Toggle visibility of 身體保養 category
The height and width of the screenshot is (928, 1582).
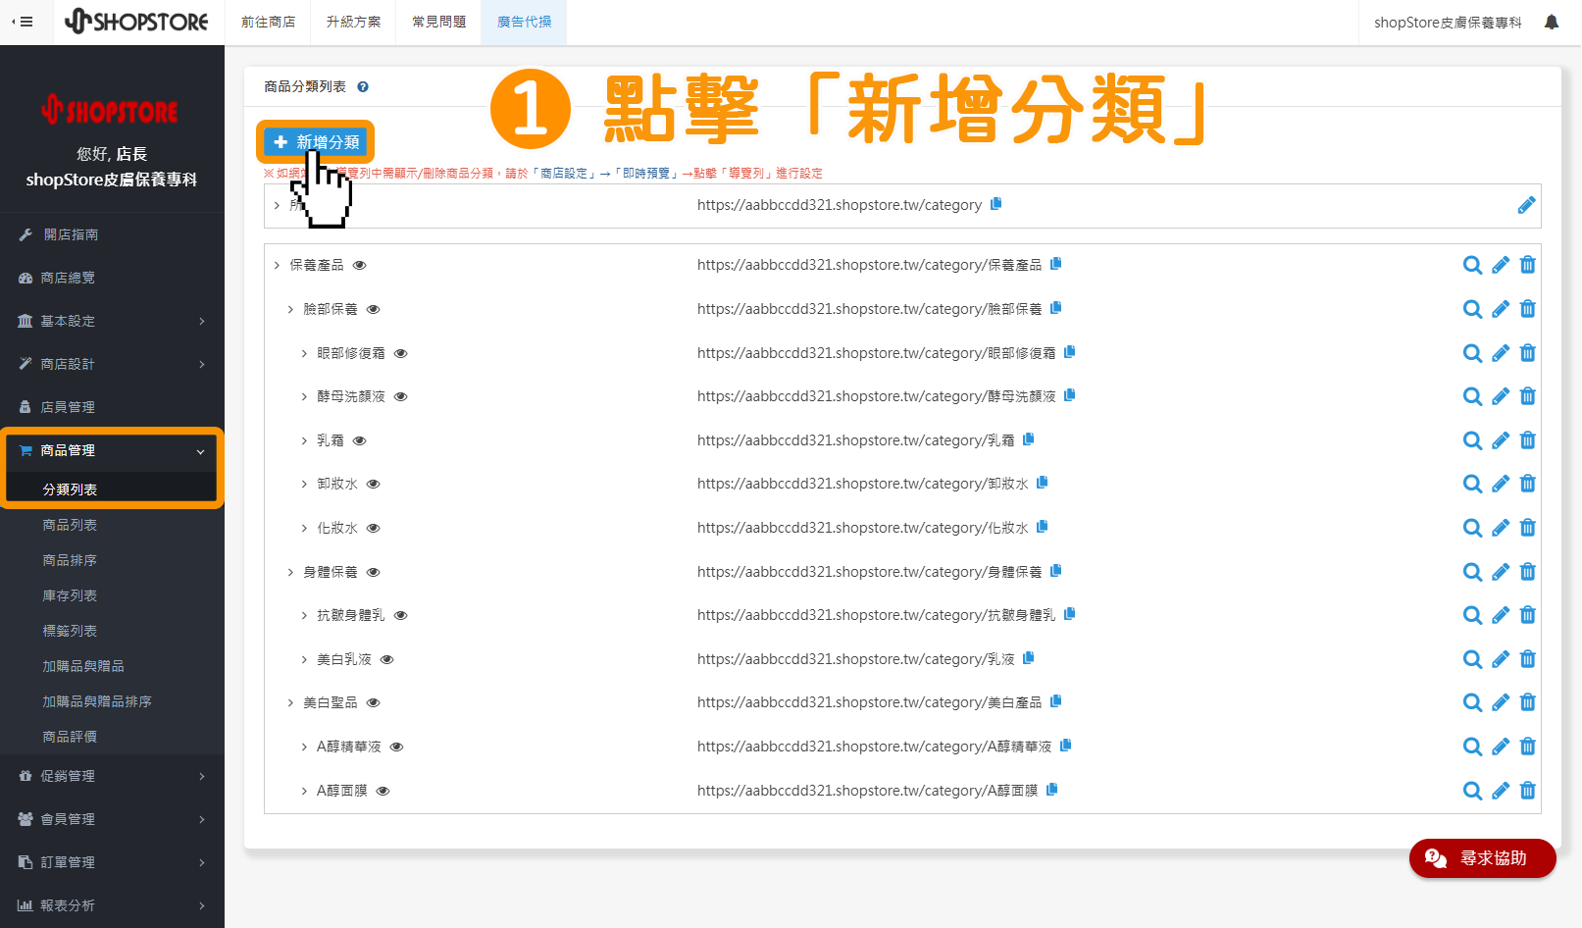point(373,572)
